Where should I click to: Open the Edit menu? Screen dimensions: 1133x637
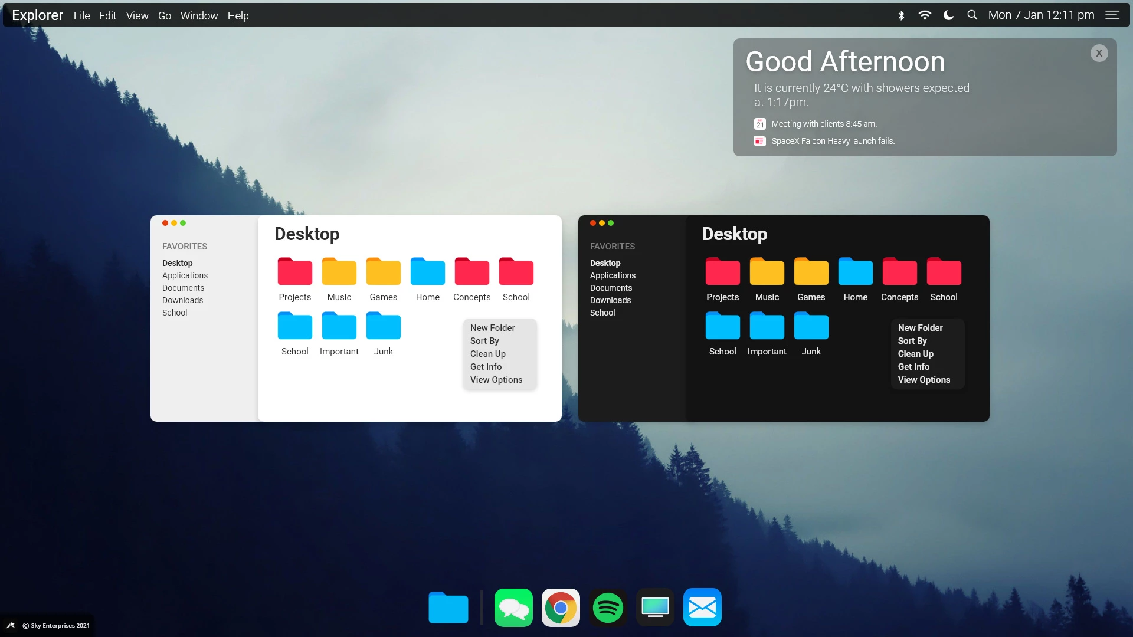pyautogui.click(x=107, y=16)
